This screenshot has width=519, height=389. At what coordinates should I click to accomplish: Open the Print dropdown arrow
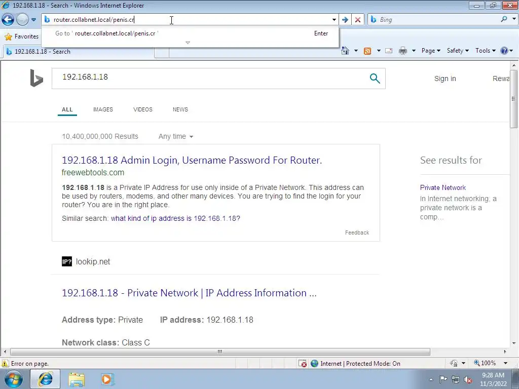414,51
